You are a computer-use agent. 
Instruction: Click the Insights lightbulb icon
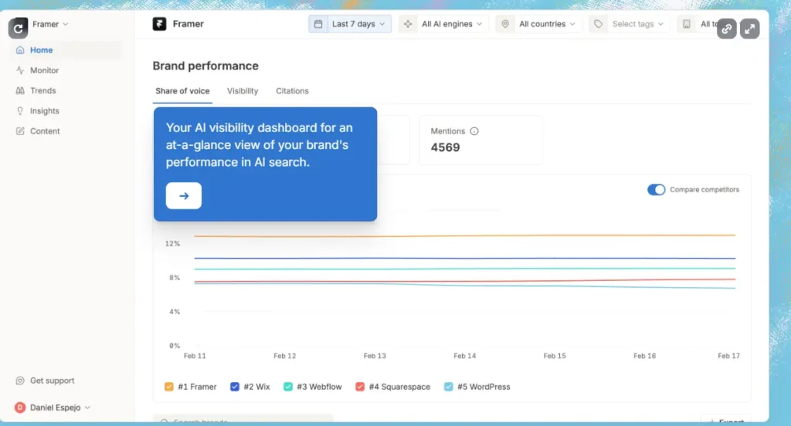coord(20,111)
